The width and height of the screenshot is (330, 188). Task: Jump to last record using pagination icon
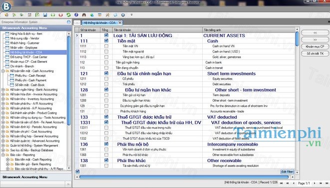pos(327,184)
